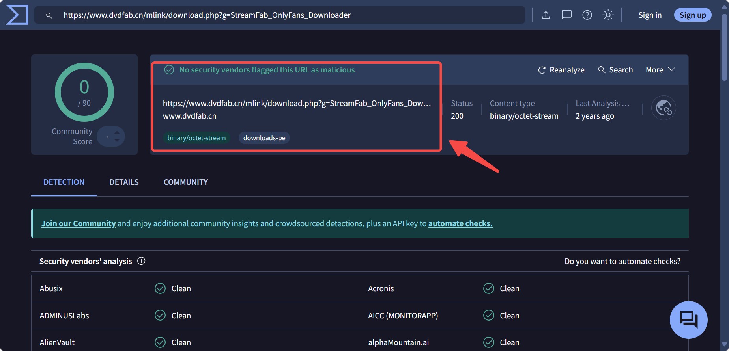Open the comments speech bubble icon
This screenshot has width=729, height=351.
click(x=566, y=15)
